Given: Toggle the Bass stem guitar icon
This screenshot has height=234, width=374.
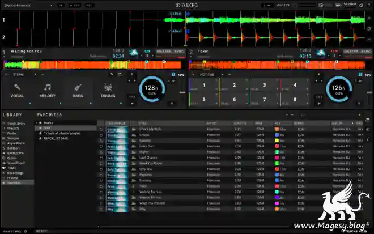Looking at the screenshot, I should click(x=78, y=87).
